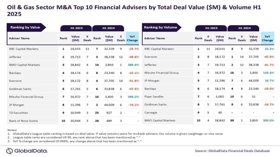Click the 389.4% YoY change value
This screenshot has height=157, width=280.
pos(133,65)
